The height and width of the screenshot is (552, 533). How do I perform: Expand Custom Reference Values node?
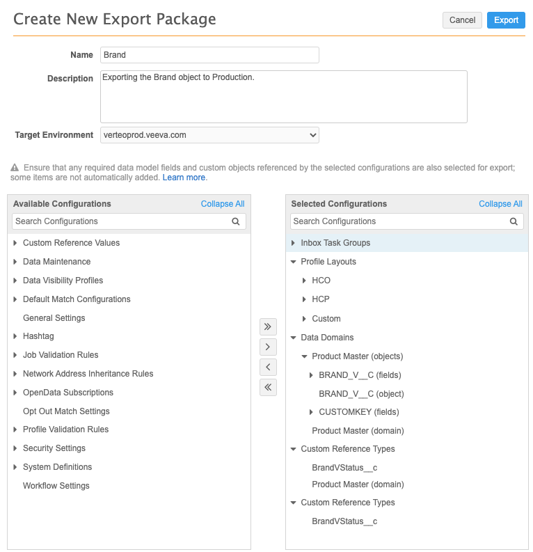coord(15,243)
